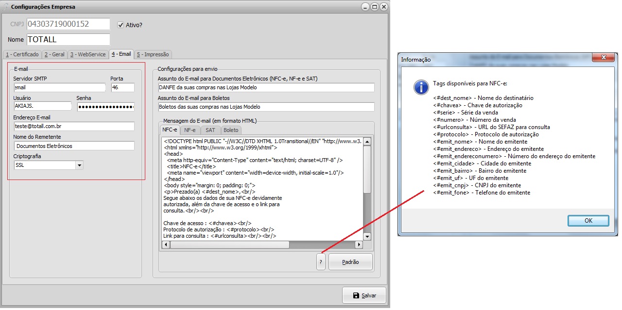The width and height of the screenshot is (622, 310).
Task: Open the Criptografia SSL dropdown
Action: [79, 165]
